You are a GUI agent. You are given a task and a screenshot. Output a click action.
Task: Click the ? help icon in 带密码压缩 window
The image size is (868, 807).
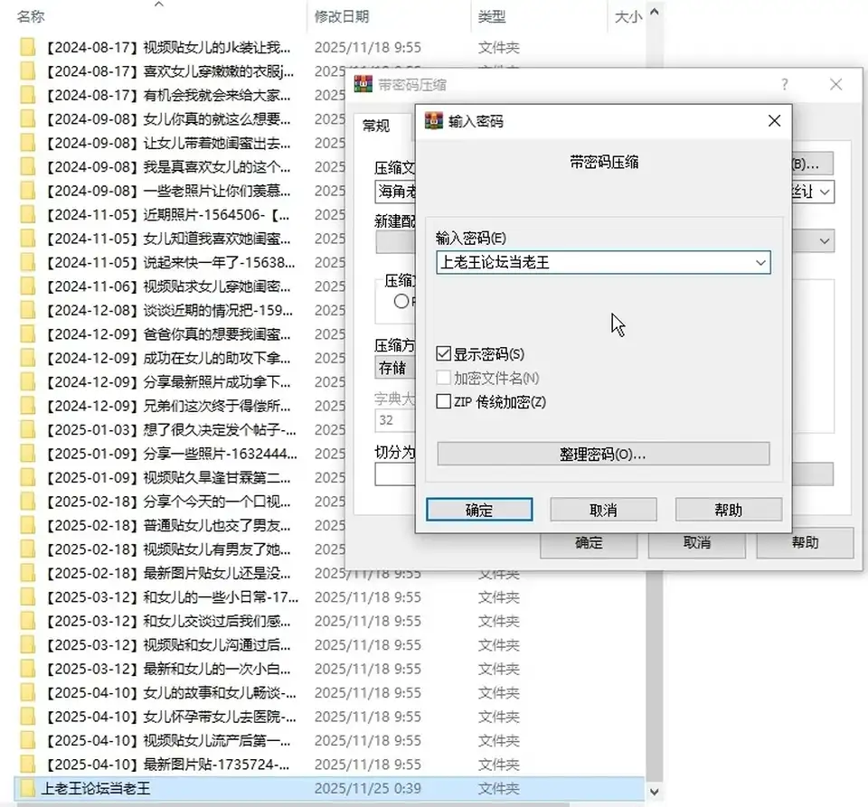(x=785, y=85)
